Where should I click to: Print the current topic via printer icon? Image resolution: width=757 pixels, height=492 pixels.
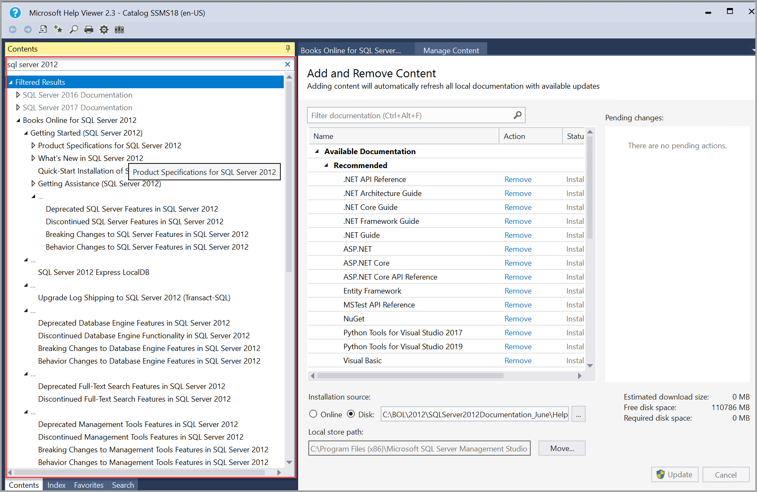coord(88,29)
